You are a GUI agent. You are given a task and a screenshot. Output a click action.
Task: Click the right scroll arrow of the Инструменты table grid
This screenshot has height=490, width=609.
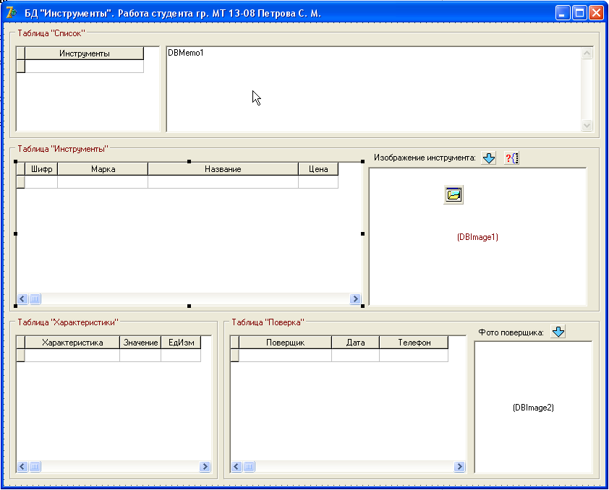(x=355, y=298)
